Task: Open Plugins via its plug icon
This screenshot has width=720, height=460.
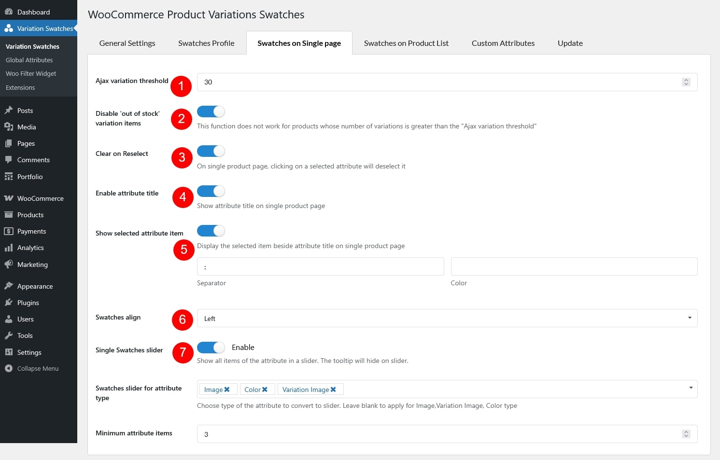Action: point(9,303)
